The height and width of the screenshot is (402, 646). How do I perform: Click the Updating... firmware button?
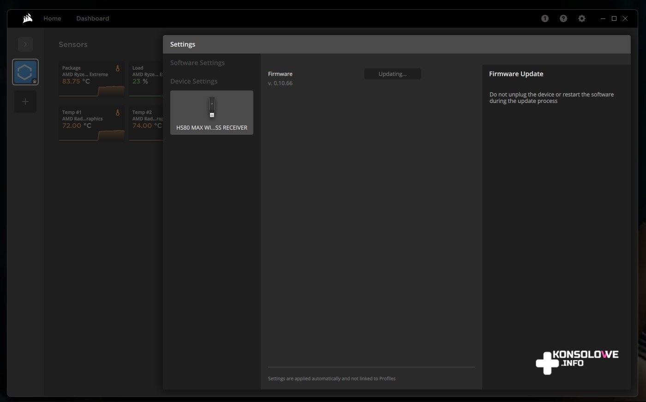392,74
